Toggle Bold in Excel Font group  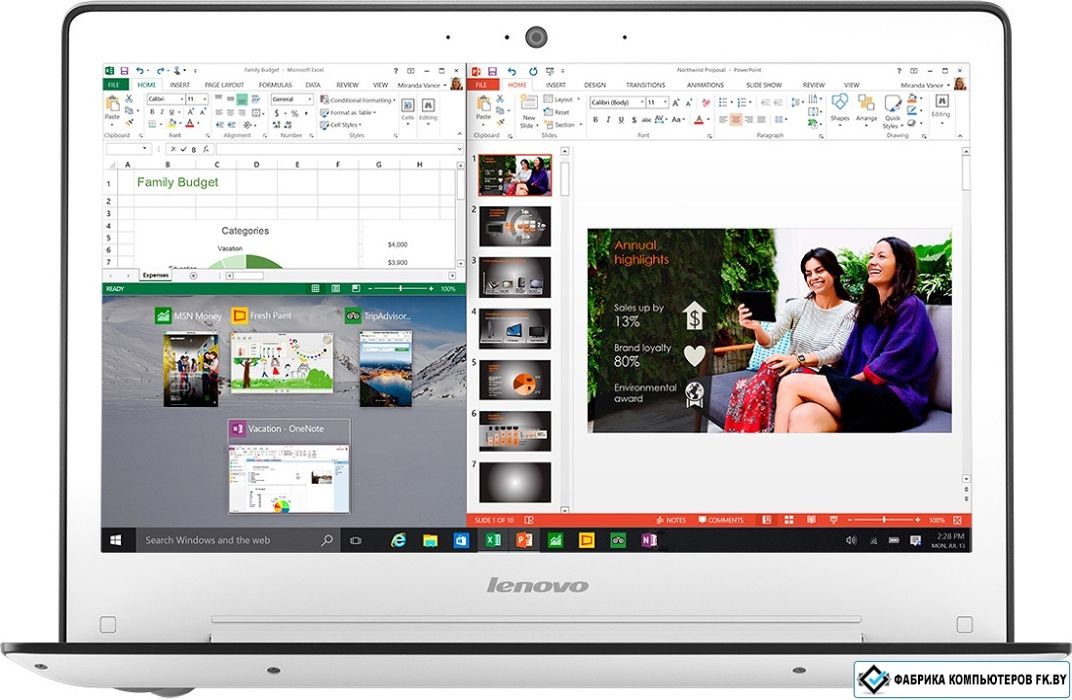(152, 112)
